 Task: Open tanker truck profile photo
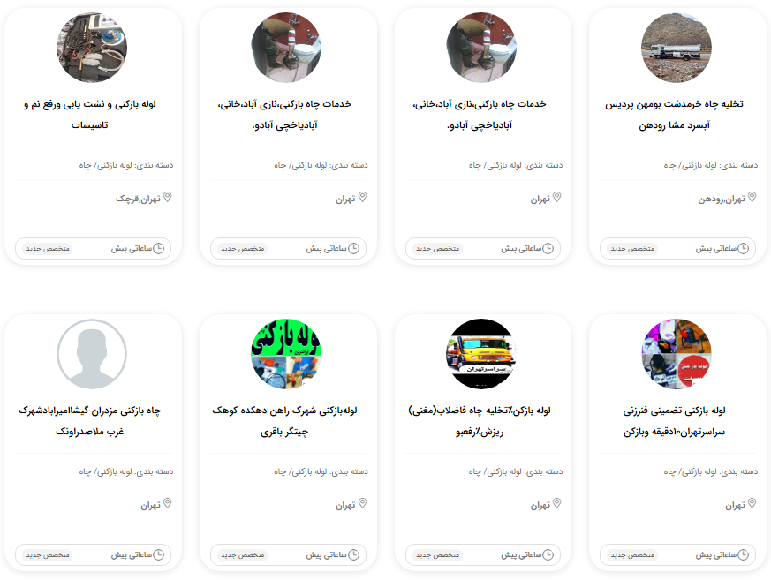(677, 48)
